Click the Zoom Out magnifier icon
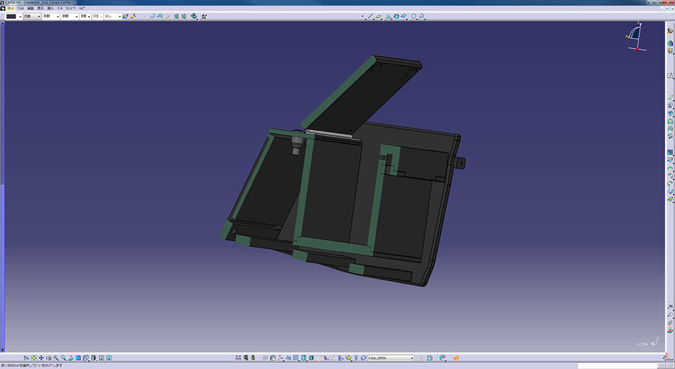Image resolution: width=675 pixels, height=369 pixels. click(63, 358)
